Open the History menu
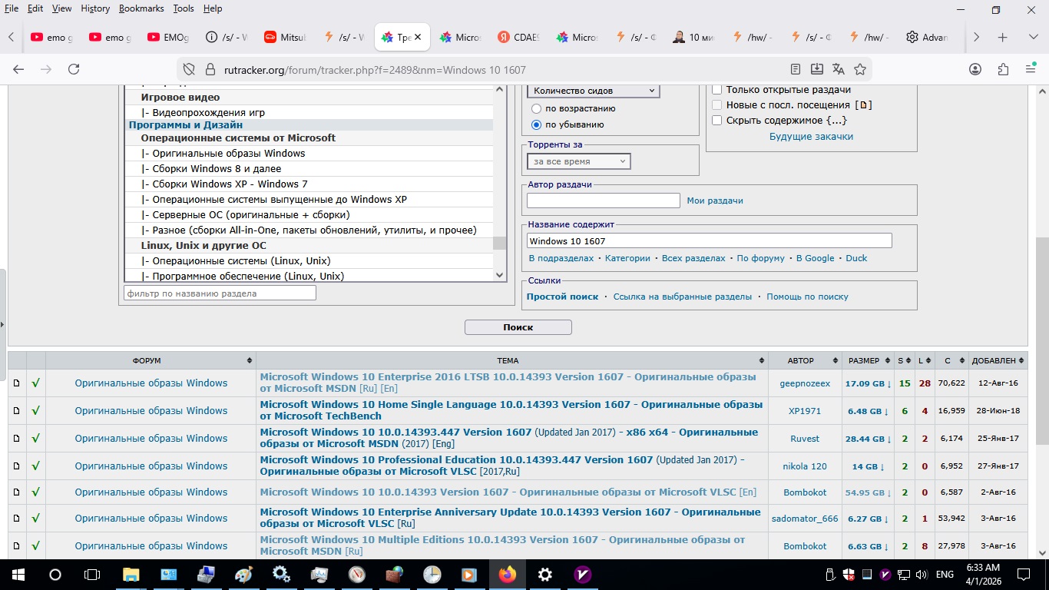The width and height of the screenshot is (1049, 590). (95, 8)
